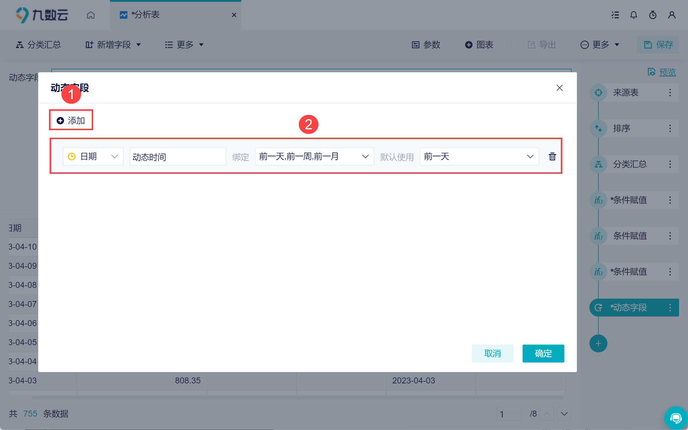Open the customer support chat bubble
The height and width of the screenshot is (430, 688).
pyautogui.click(x=676, y=418)
